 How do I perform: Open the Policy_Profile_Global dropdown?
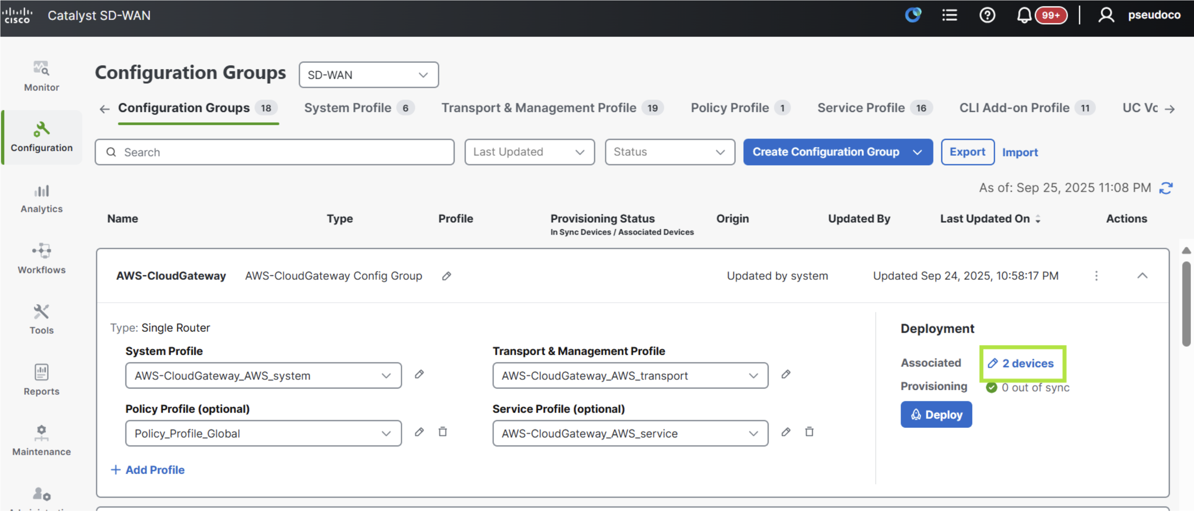(x=263, y=434)
